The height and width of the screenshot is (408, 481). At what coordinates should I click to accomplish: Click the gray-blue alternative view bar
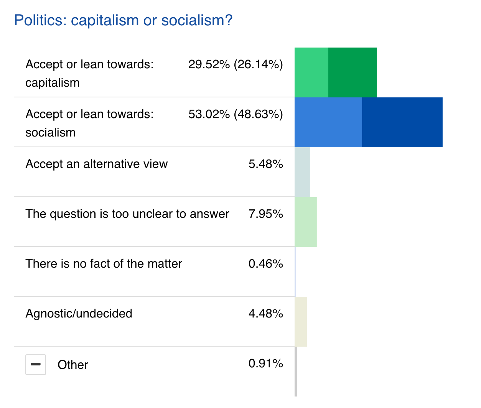pyautogui.click(x=302, y=172)
